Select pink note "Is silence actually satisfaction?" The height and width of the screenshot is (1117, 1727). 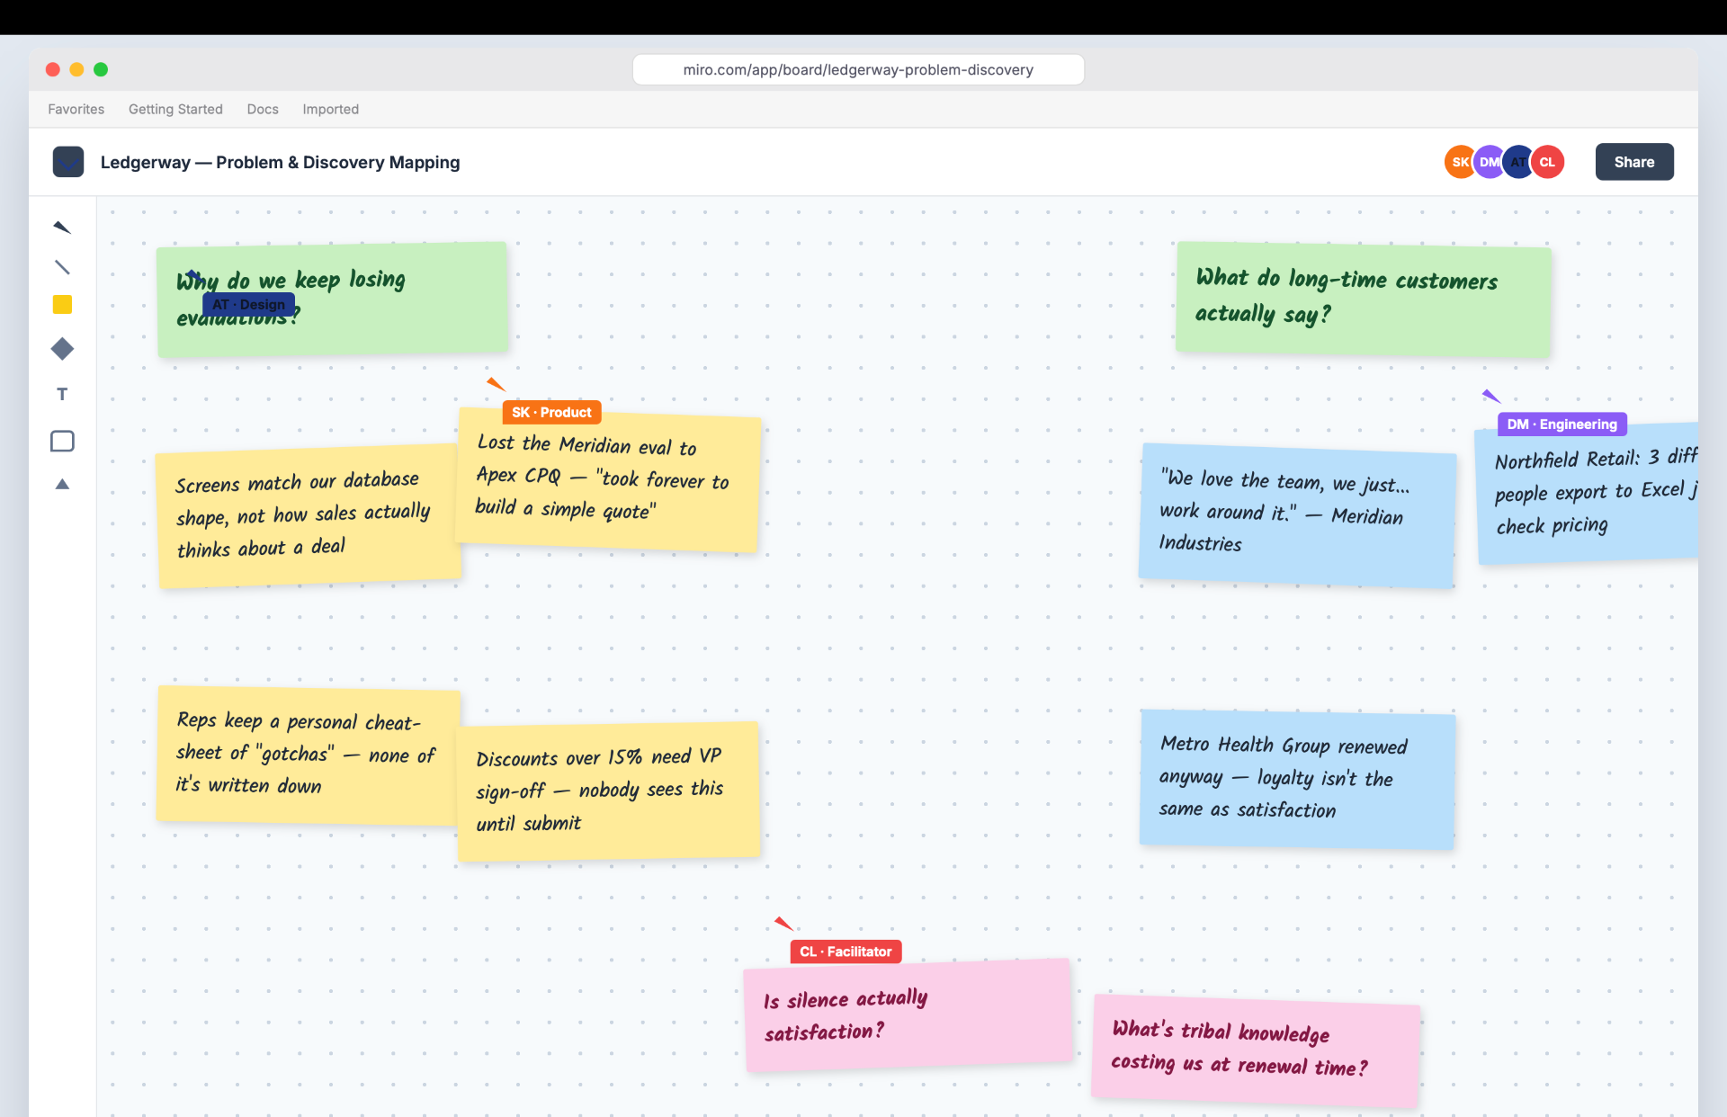click(908, 1015)
